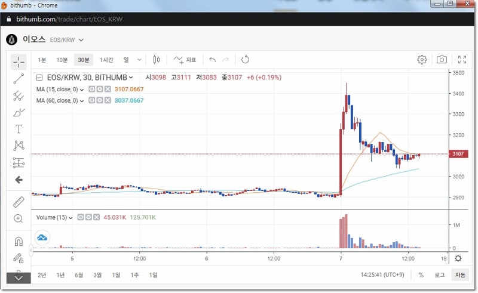Screen dimensions: 478x293
Task: Expand Volume (15) options arrow
Action: (71, 218)
